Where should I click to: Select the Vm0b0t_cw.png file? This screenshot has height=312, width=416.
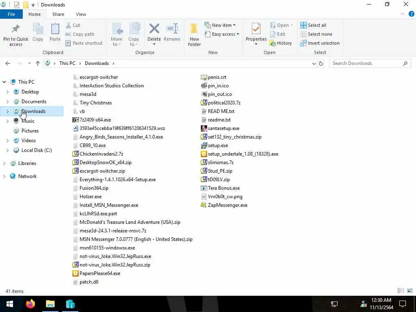click(222, 197)
